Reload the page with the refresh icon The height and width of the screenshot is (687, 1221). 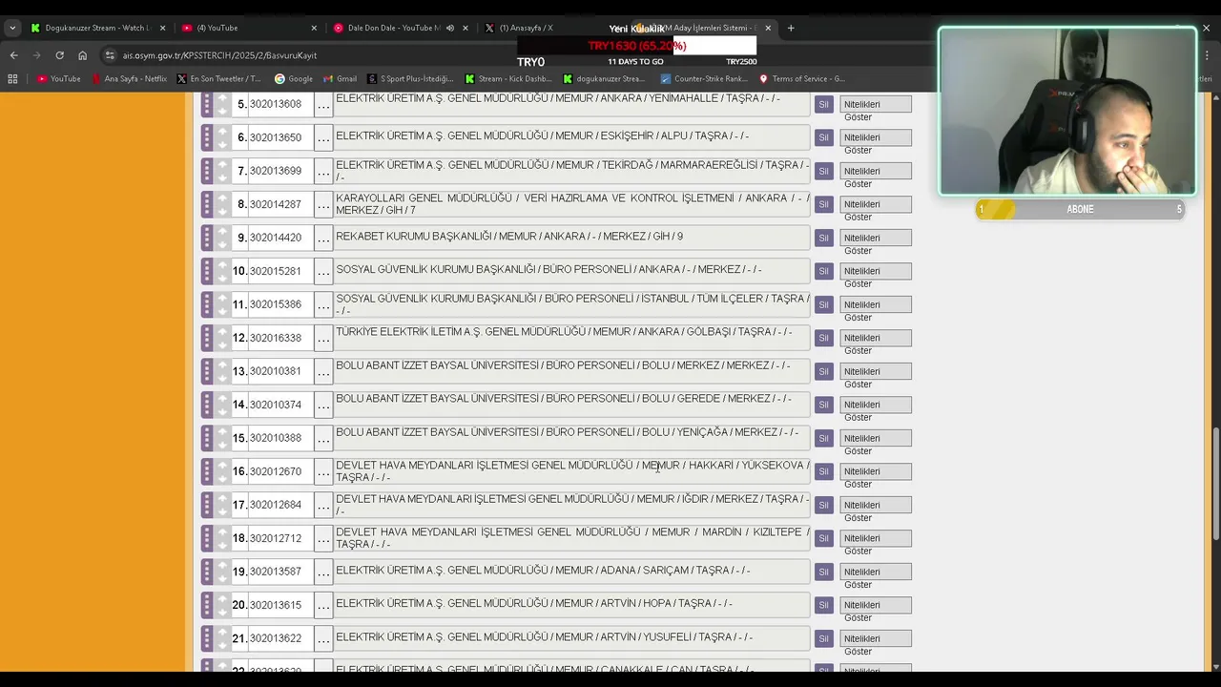tap(59, 55)
